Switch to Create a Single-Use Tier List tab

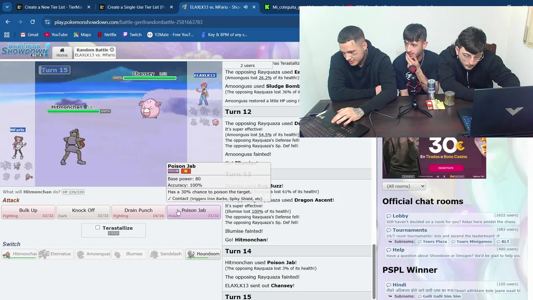pos(135,7)
